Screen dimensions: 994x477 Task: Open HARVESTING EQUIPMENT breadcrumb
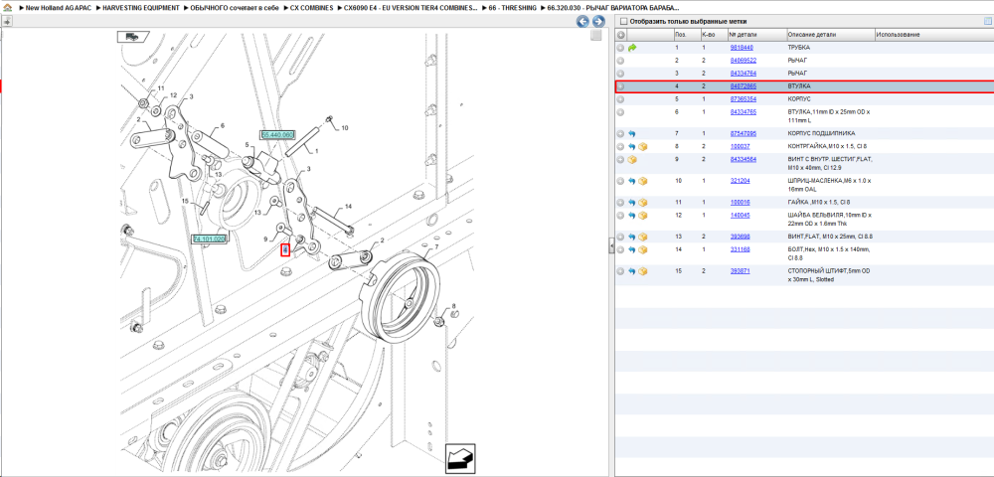click(139, 8)
